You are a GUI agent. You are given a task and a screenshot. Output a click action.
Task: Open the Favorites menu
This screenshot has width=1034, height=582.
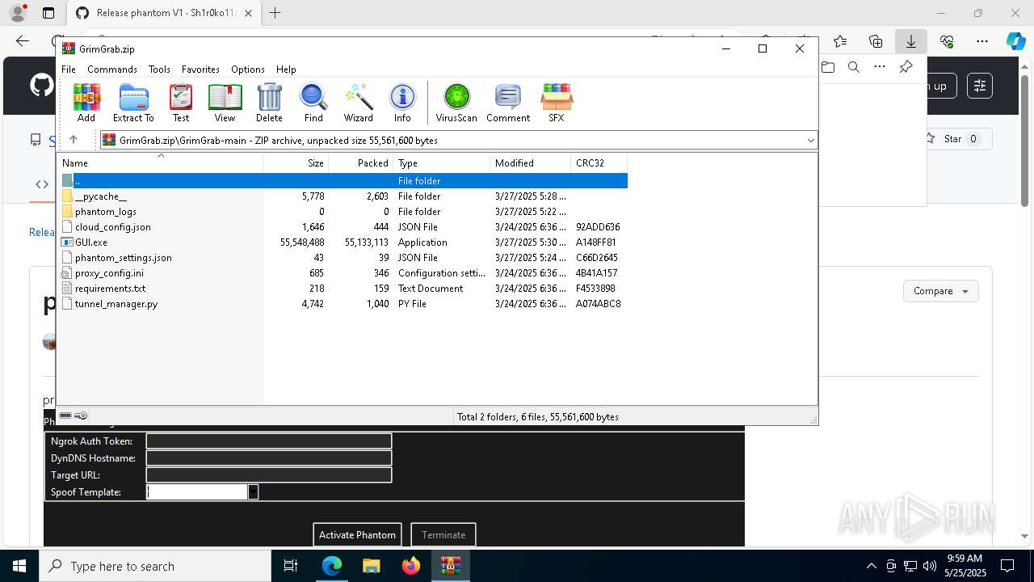point(200,70)
